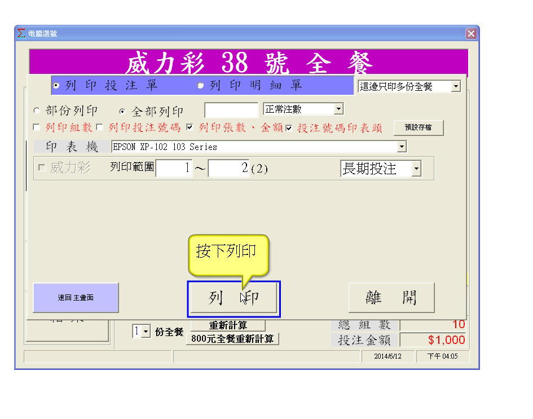Screen dimensions: 533x419
Task: Click the 總組數 value 10
Action: click(x=433, y=324)
